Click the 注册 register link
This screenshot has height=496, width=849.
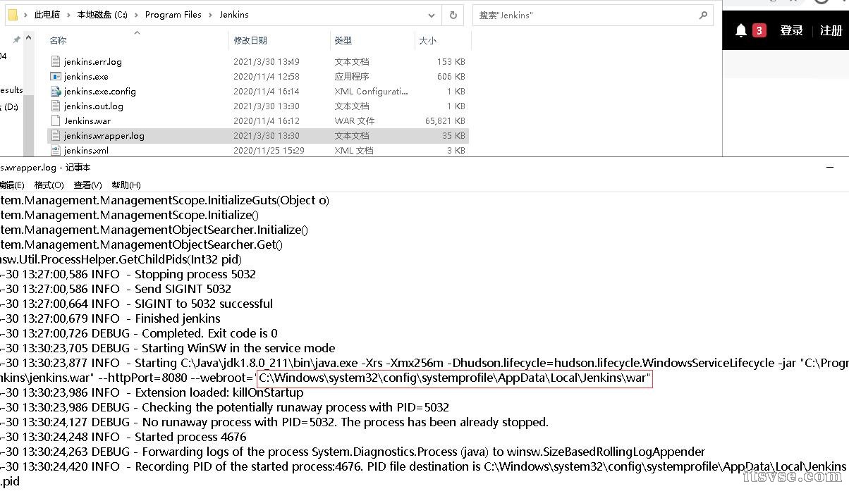pos(831,30)
